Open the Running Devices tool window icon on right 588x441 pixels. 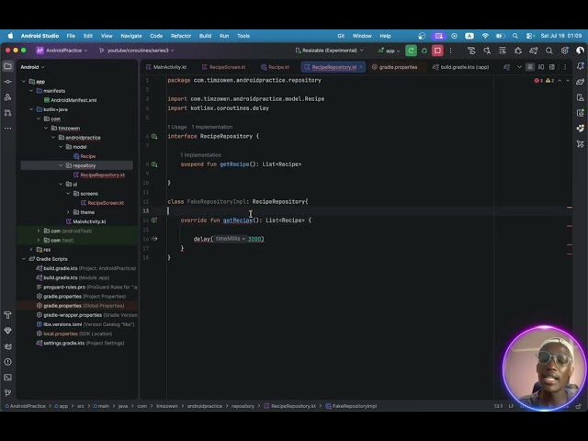[581, 113]
